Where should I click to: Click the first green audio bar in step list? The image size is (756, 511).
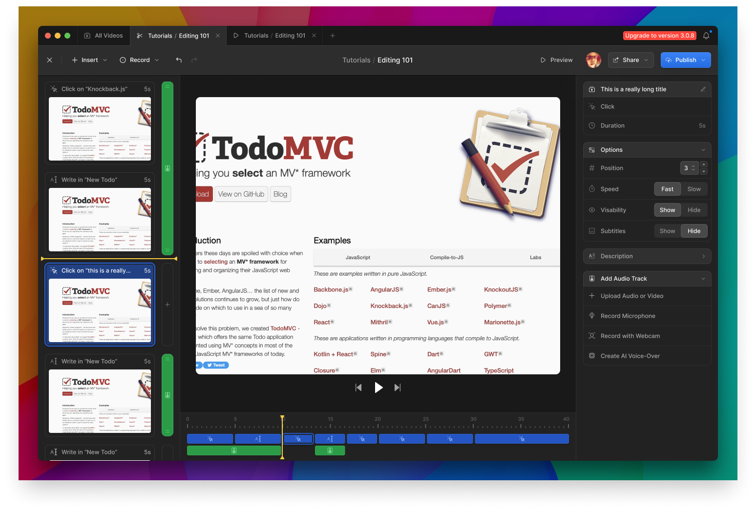point(168,168)
